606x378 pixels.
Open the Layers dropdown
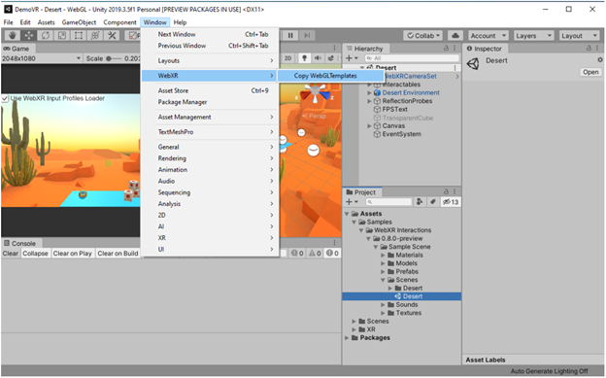(533, 36)
